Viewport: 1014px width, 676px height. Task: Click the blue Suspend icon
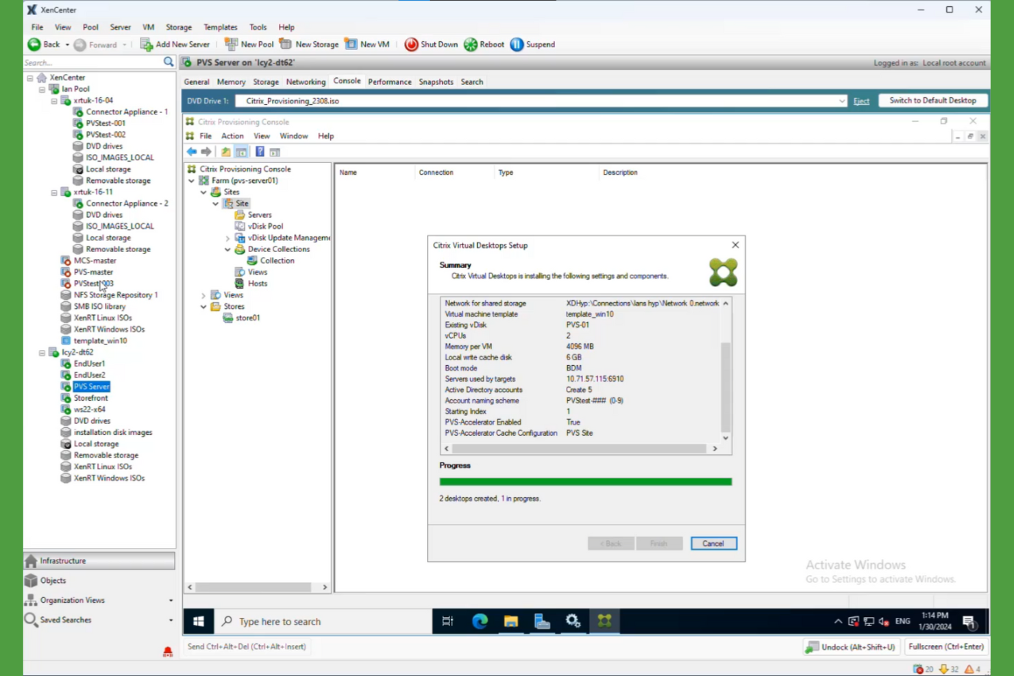[517, 45]
